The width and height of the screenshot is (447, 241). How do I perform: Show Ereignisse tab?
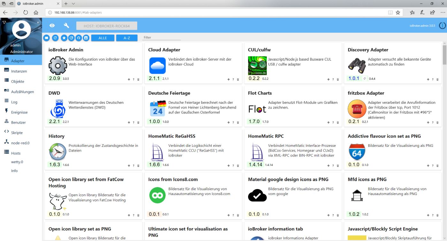coord(21,112)
